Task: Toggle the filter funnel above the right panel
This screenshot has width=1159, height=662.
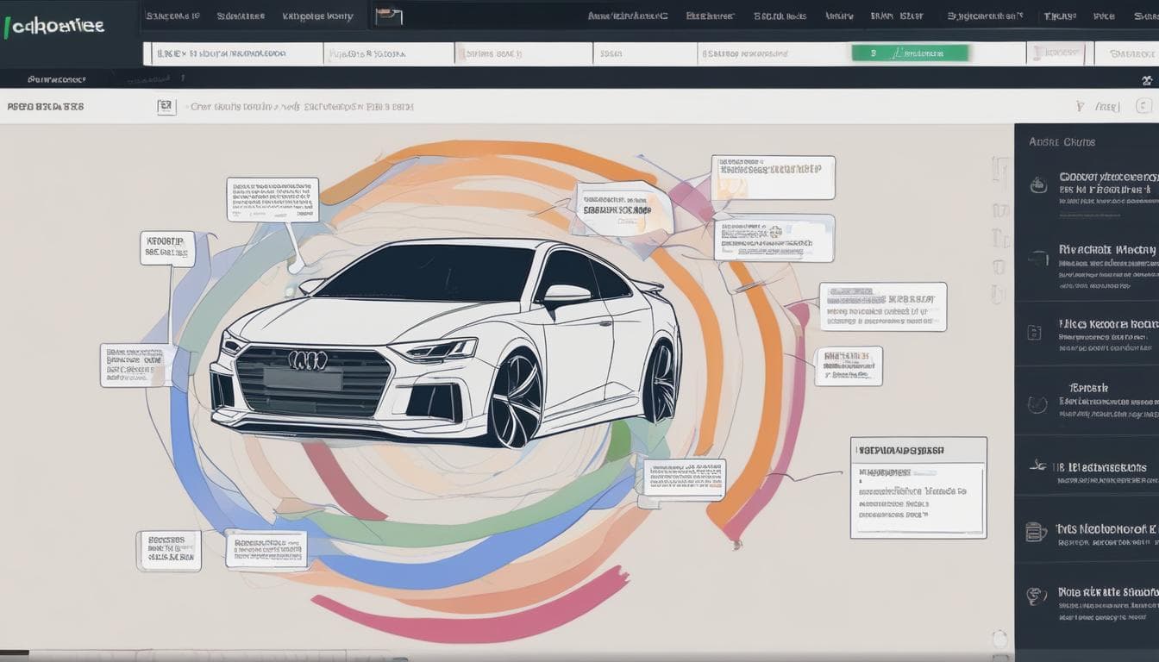Action: 1081,106
